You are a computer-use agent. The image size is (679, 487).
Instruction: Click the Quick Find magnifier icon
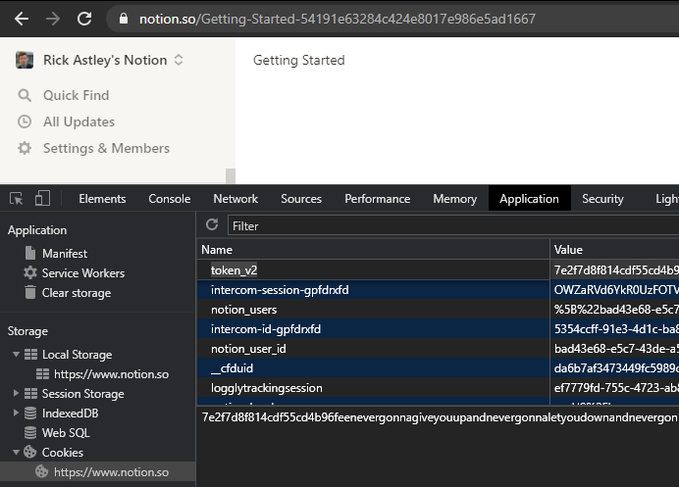(x=25, y=95)
